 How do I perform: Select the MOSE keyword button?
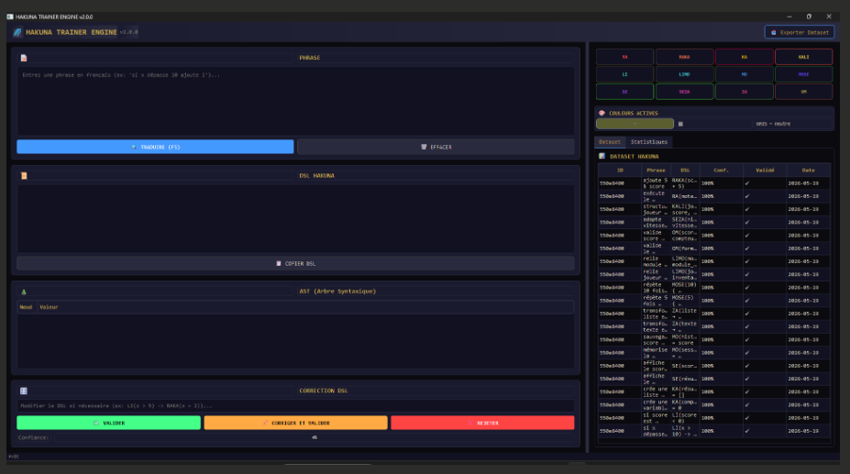point(803,74)
